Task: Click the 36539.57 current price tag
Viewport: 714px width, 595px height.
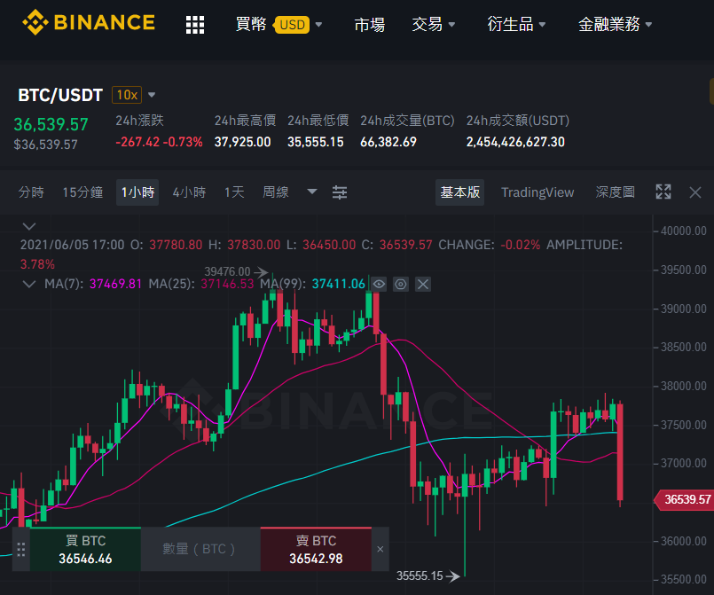Action: [684, 499]
